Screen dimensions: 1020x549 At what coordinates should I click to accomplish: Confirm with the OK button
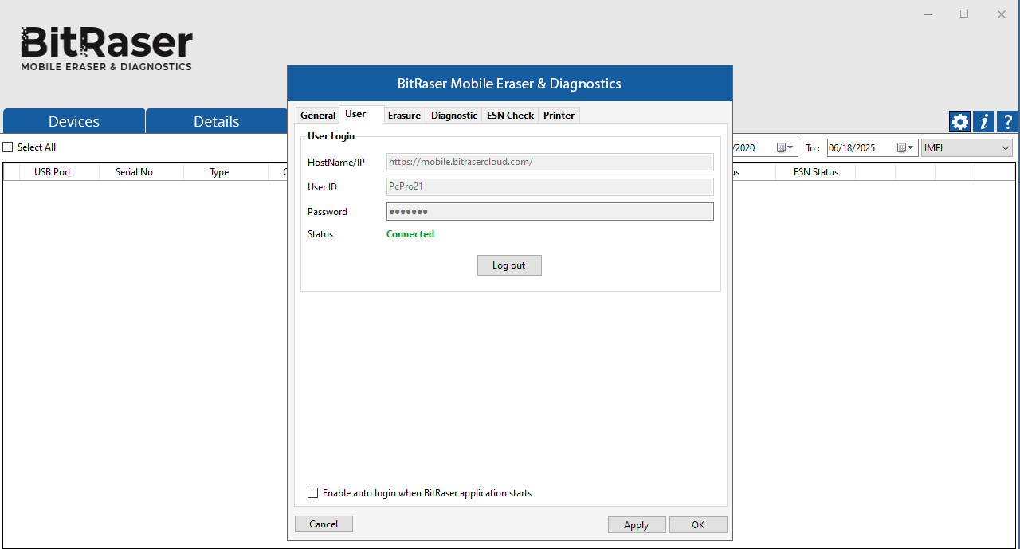698,524
